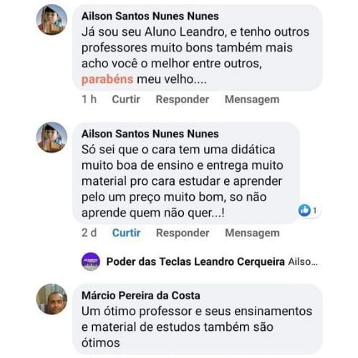The width and height of the screenshot is (358, 358).
Task: Open Márcio Pereira da Costa's profile picture
Action: pyautogui.click(x=52, y=299)
